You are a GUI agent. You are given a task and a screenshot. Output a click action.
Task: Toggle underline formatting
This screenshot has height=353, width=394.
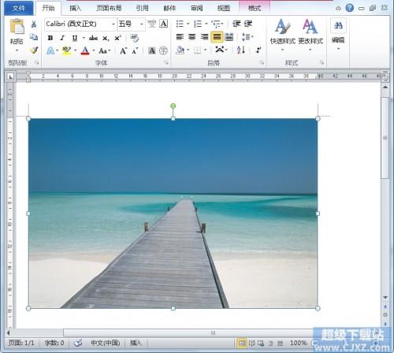(x=75, y=38)
